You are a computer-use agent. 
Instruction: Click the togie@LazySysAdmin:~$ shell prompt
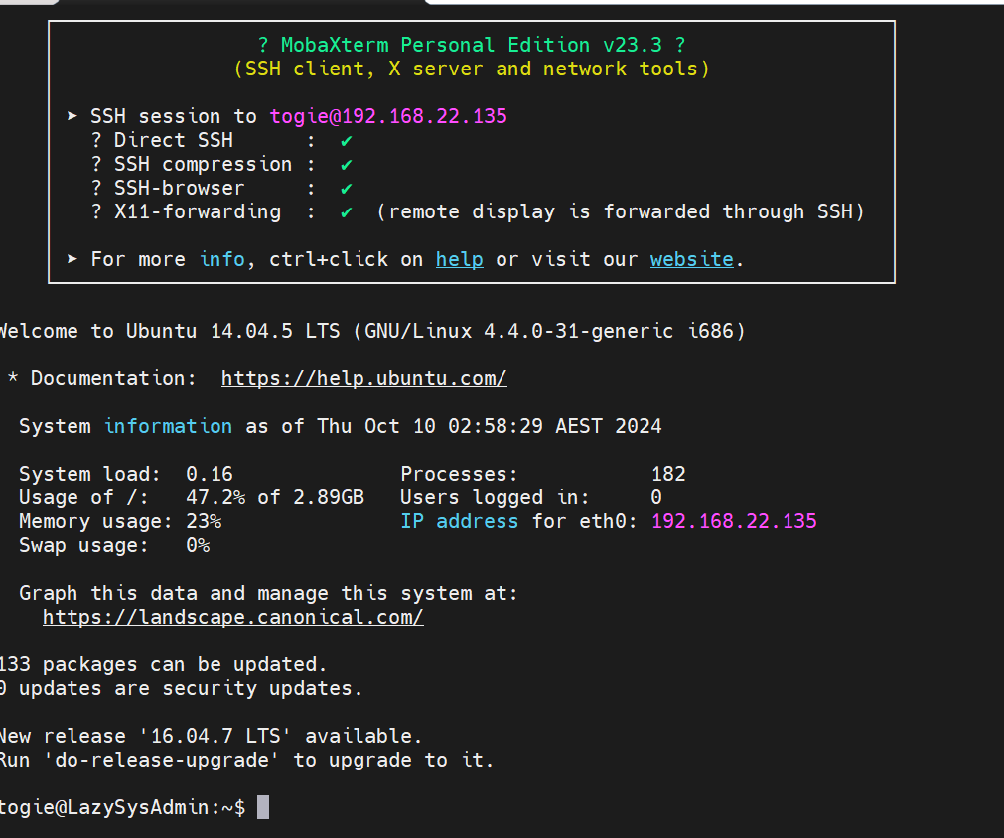pyautogui.click(x=122, y=807)
